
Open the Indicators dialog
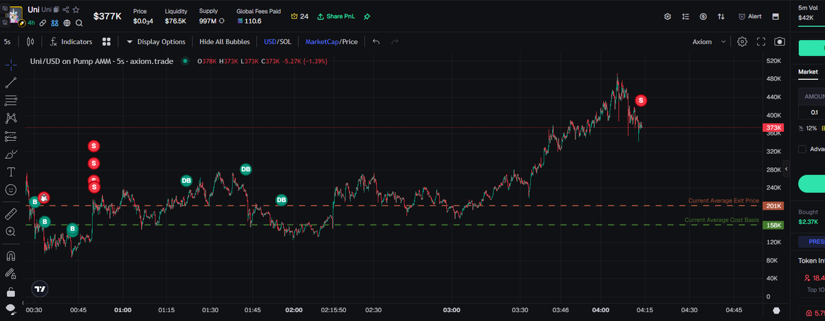pyautogui.click(x=71, y=41)
